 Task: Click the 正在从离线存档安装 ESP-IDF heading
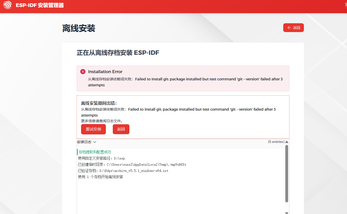[118, 53]
